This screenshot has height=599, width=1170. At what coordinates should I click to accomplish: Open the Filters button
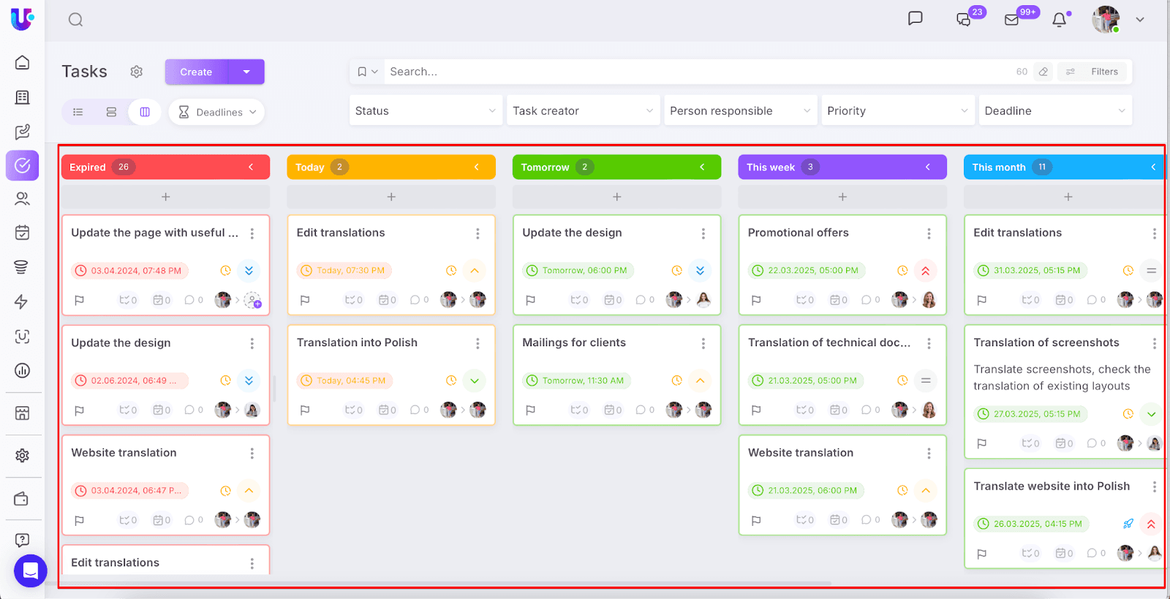pos(1095,72)
